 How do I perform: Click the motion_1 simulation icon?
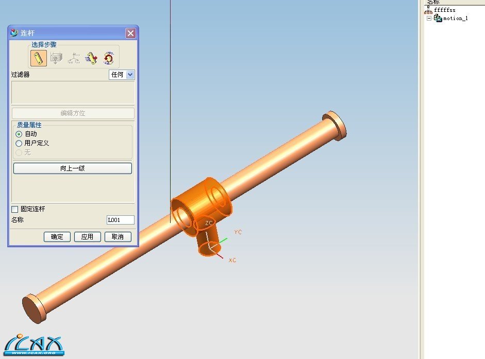(x=438, y=18)
